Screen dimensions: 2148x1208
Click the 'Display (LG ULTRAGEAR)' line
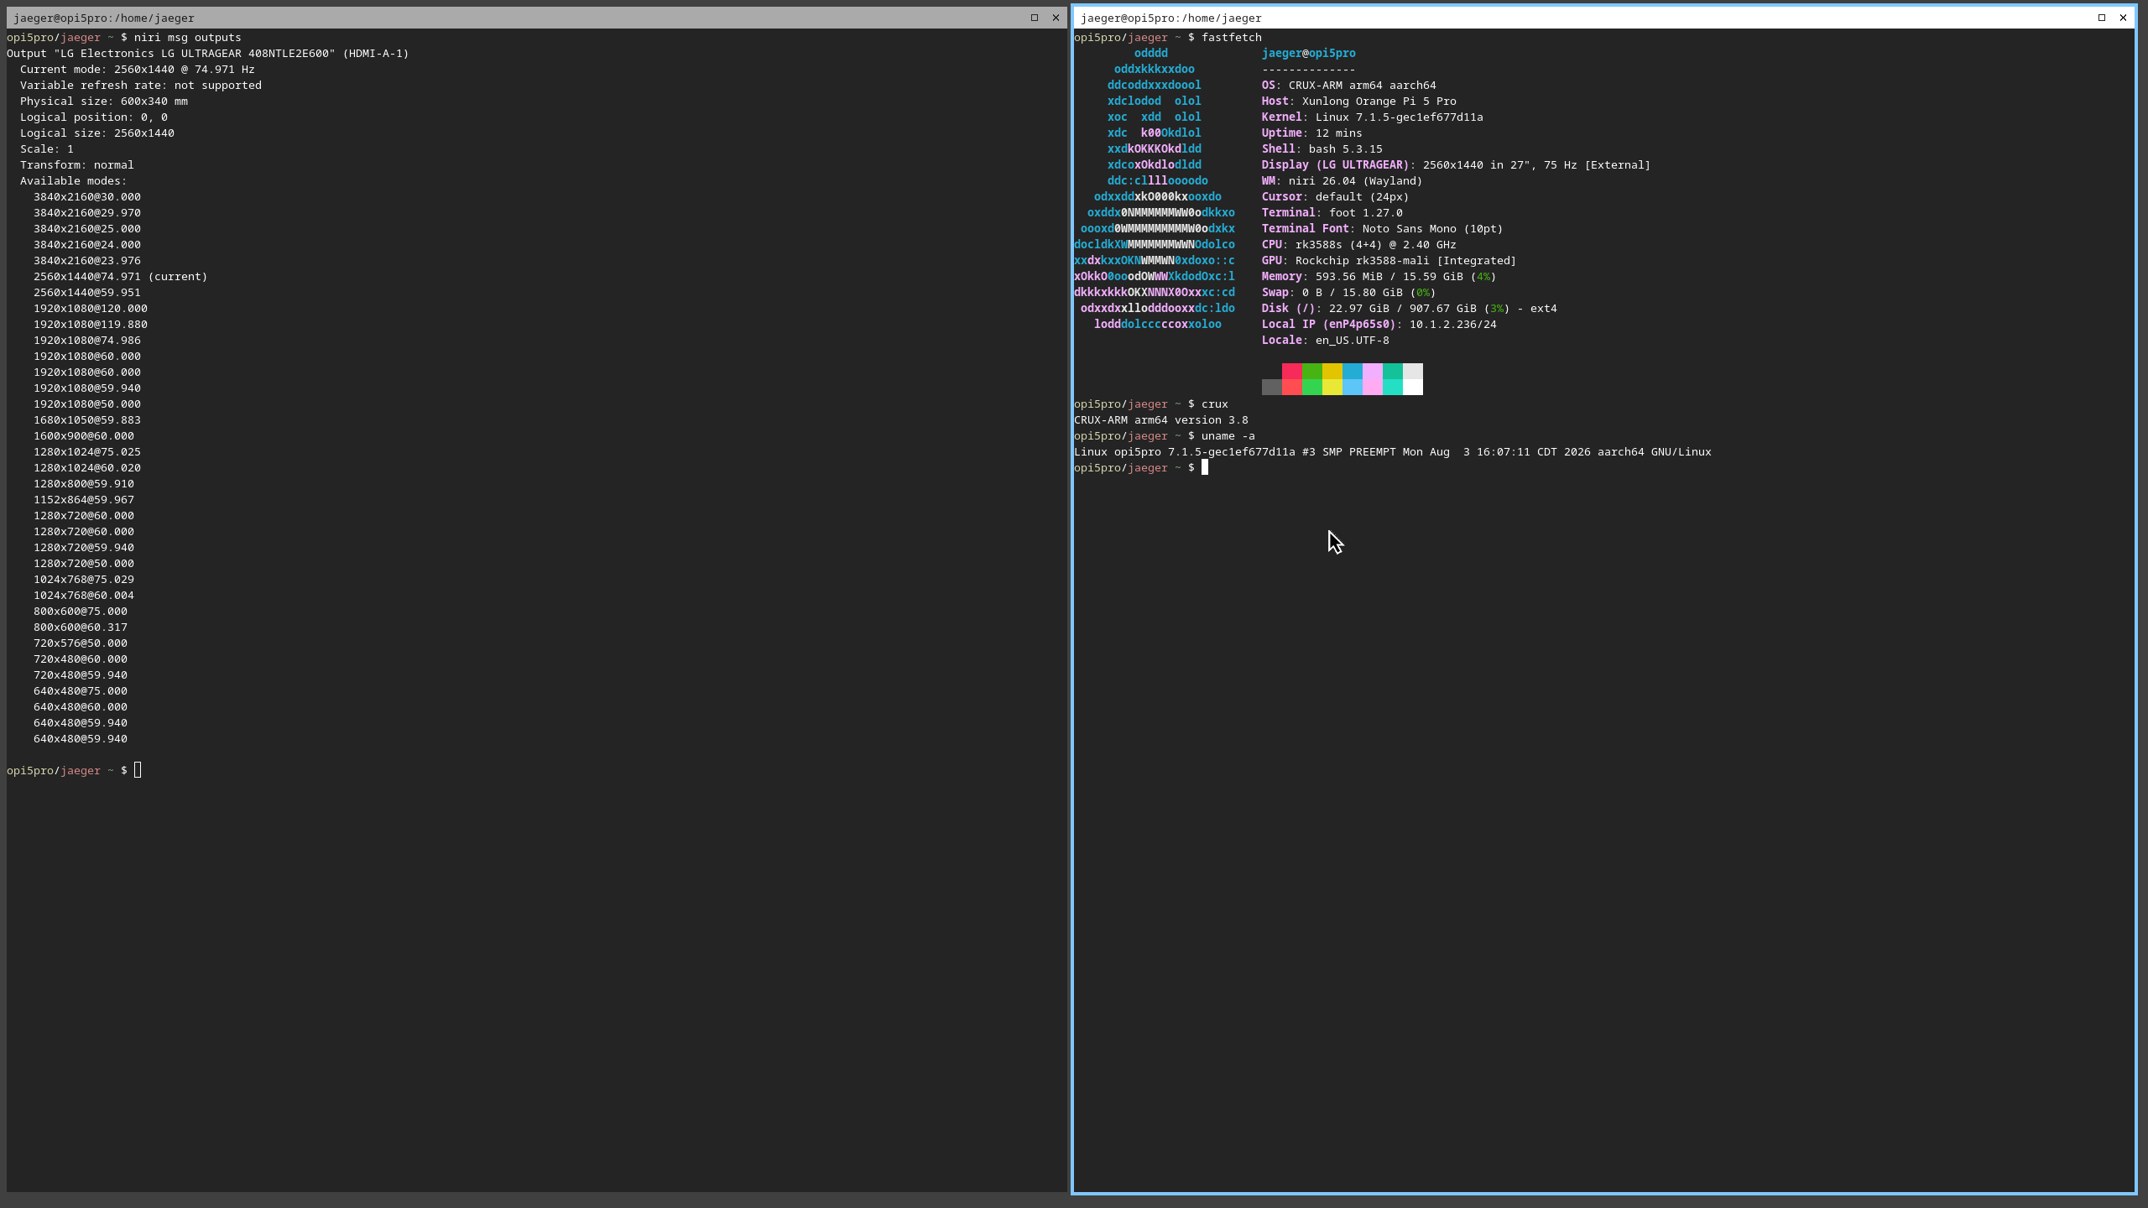[x=1457, y=165]
